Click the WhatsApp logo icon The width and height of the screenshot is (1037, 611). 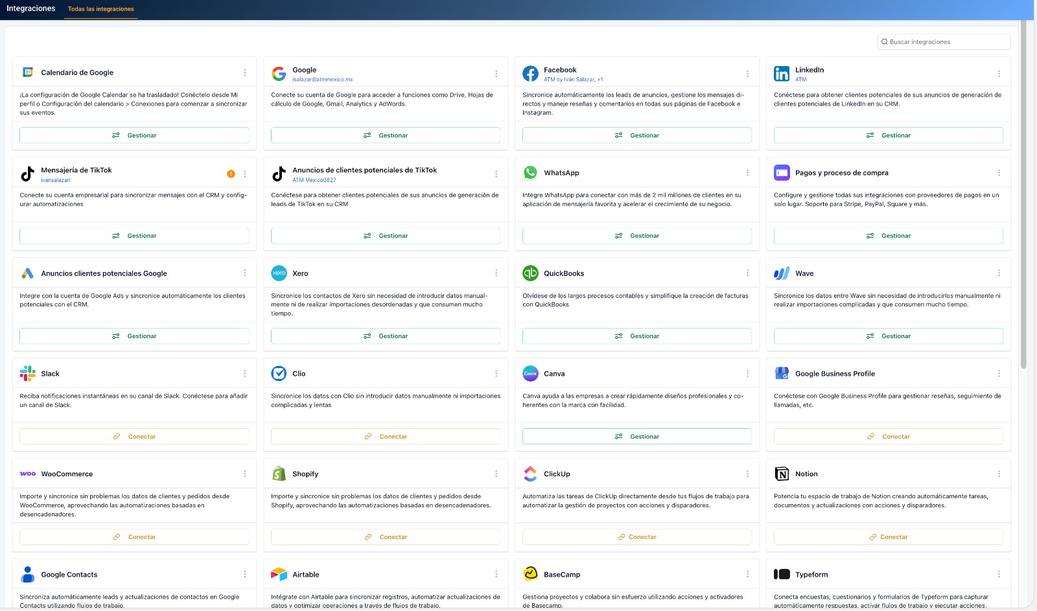coord(530,172)
